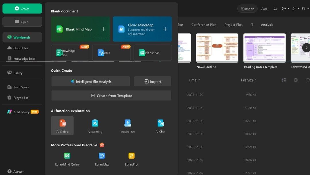Viewport: 310px width, 175px height.
Task: Select the Novel Outline template thumbnail
Action: 217,48
